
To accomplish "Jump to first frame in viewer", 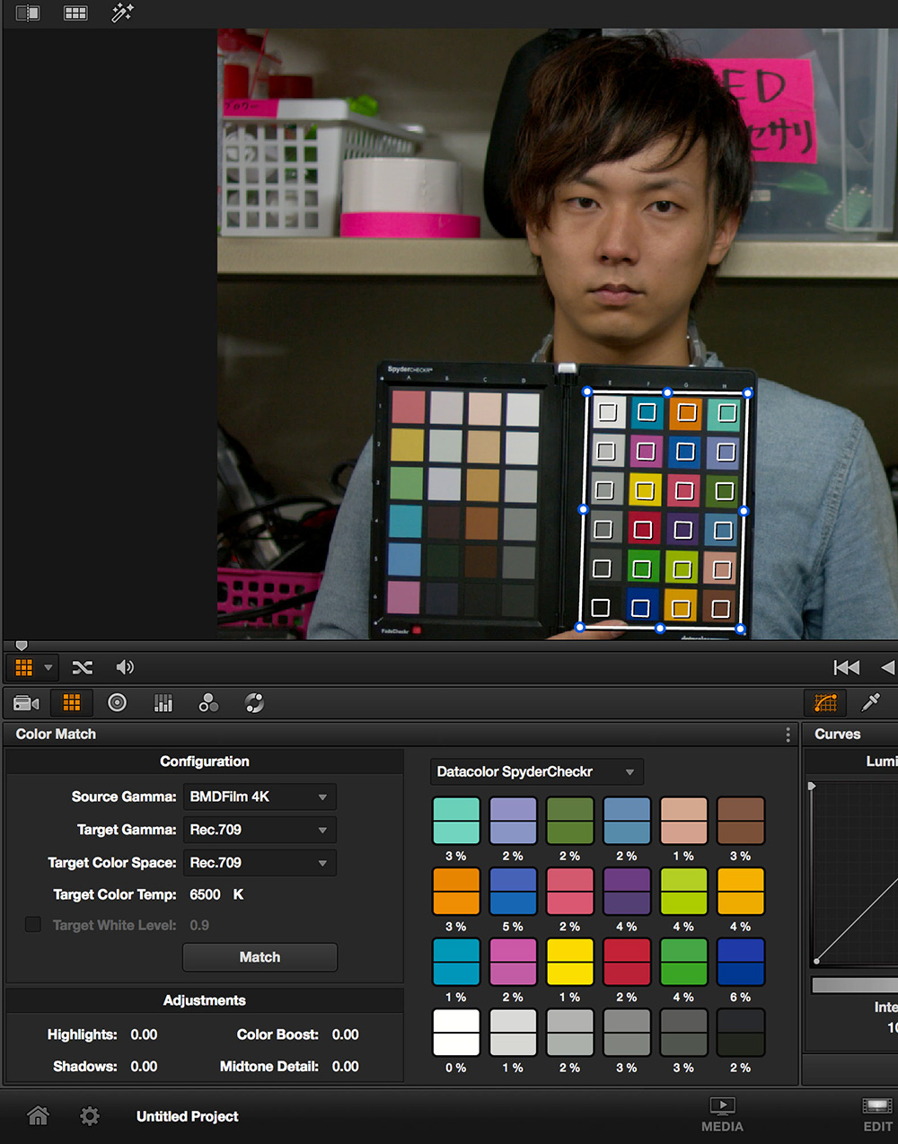I will (846, 667).
